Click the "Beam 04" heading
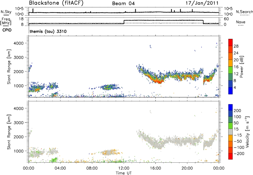Screen dimensions: 253x175 (123, 3)
